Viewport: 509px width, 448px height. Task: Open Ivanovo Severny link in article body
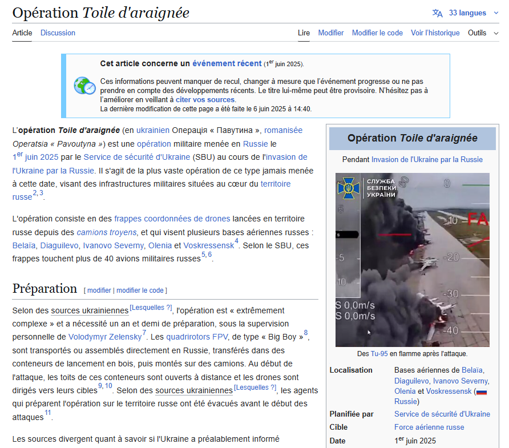pyautogui.click(x=114, y=245)
